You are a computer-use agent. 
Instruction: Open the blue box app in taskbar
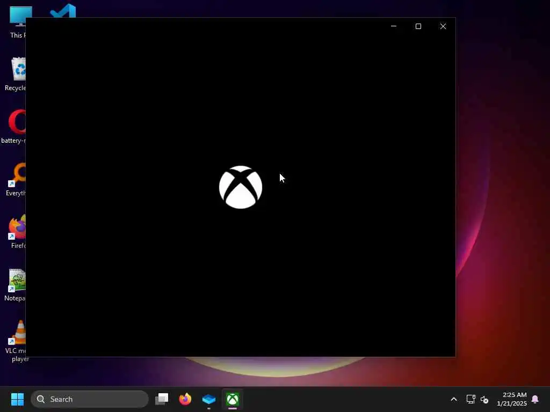tap(209, 399)
